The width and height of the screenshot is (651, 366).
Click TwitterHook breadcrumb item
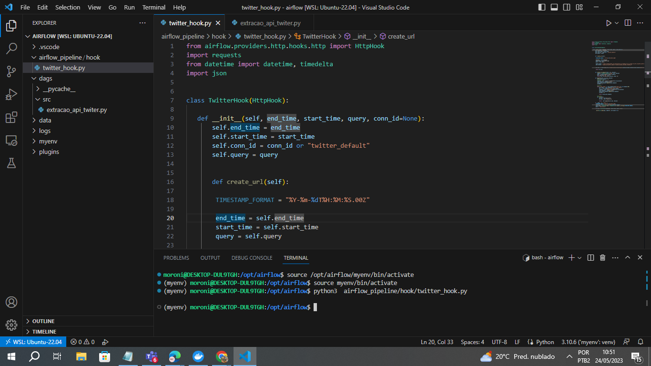pos(315,36)
